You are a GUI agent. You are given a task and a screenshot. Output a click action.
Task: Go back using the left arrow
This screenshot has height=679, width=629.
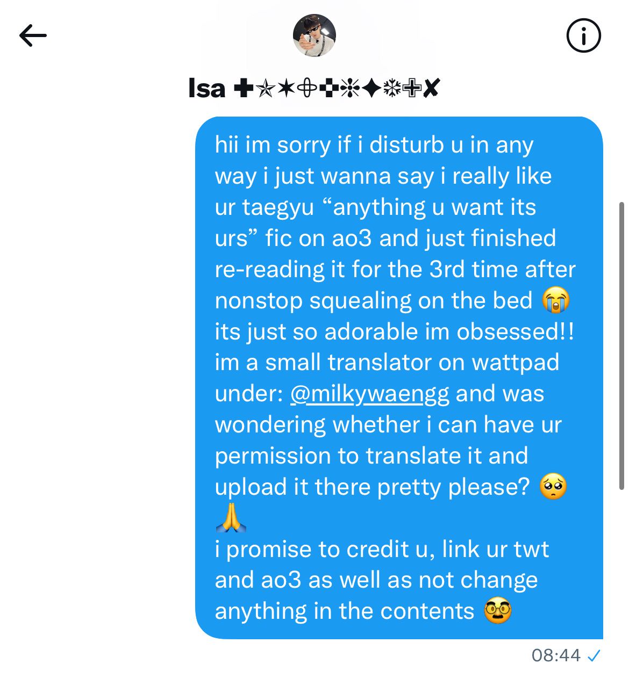point(33,36)
